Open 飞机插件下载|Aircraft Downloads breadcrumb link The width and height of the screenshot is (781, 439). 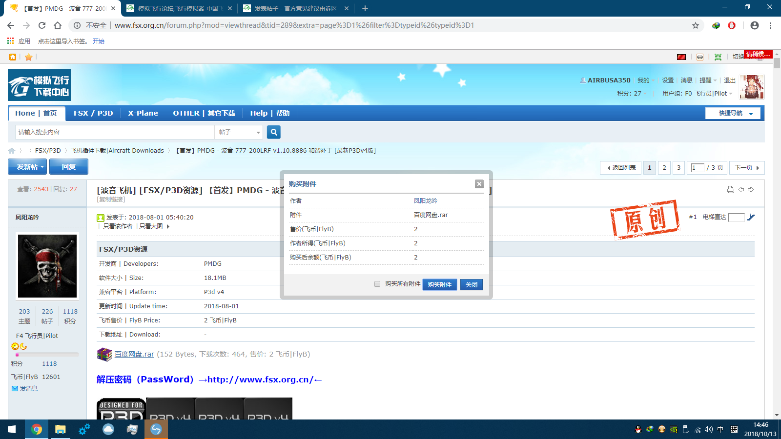pyautogui.click(x=117, y=151)
